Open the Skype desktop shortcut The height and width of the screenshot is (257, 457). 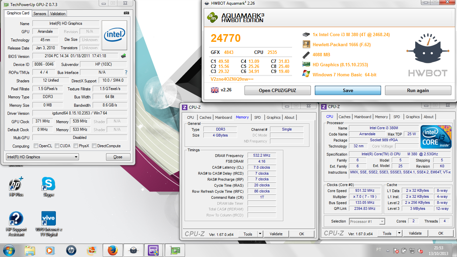point(49,187)
